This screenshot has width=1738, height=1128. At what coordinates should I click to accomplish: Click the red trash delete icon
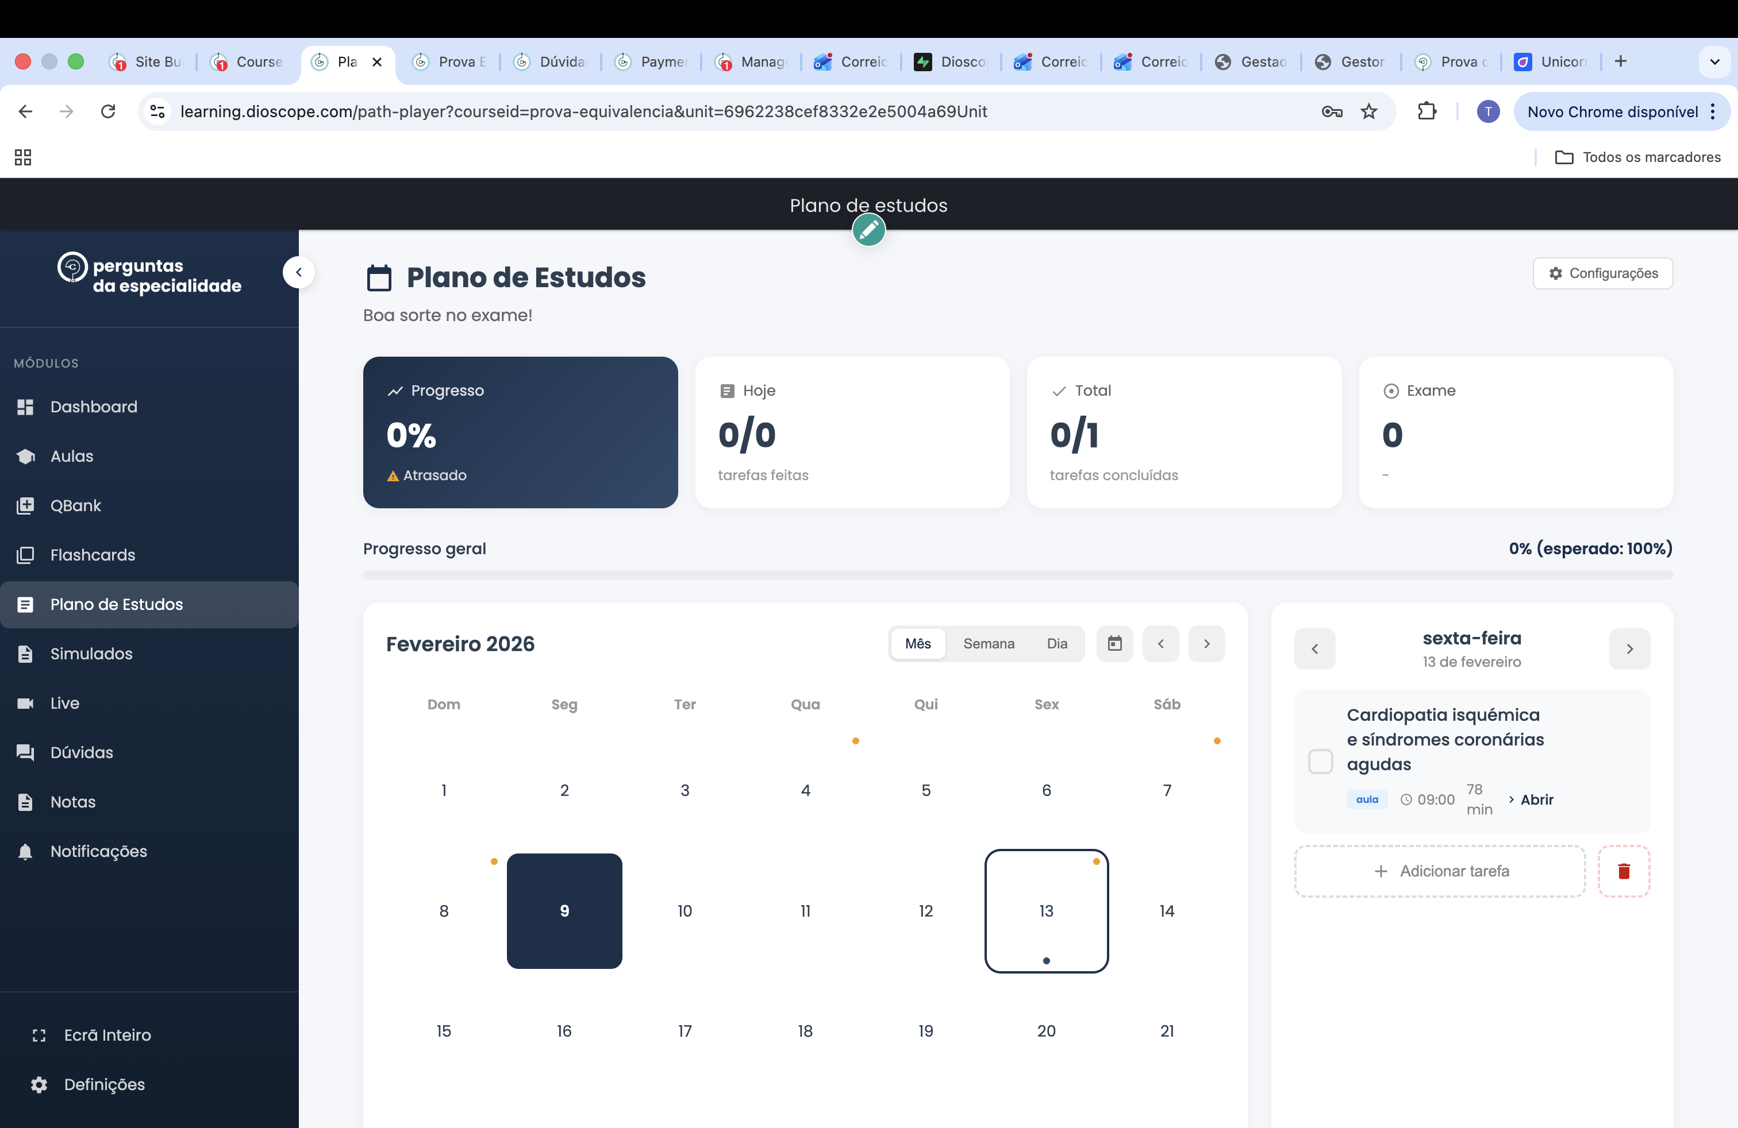[x=1624, y=871]
